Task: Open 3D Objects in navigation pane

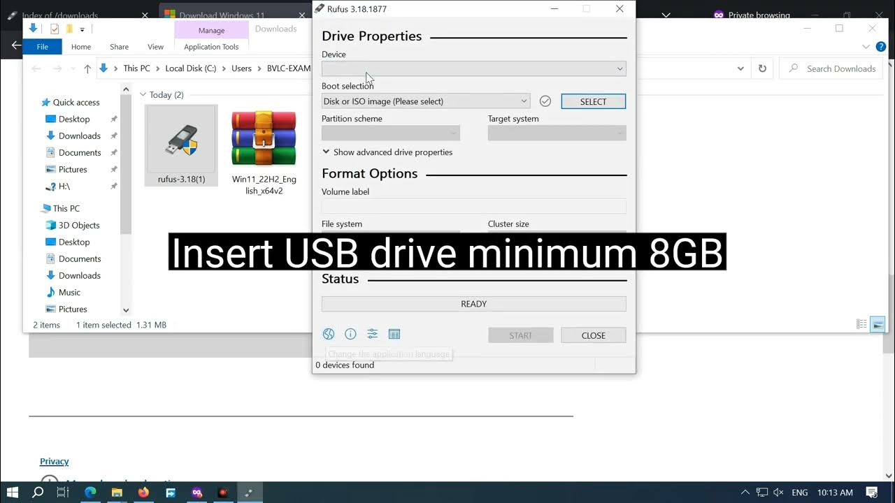Action: [x=79, y=225]
